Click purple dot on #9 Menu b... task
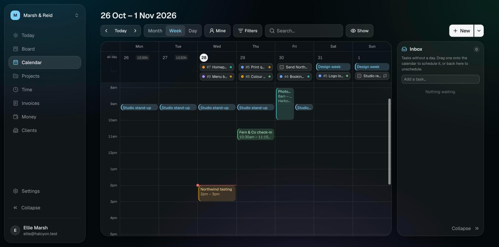 click(x=203, y=77)
